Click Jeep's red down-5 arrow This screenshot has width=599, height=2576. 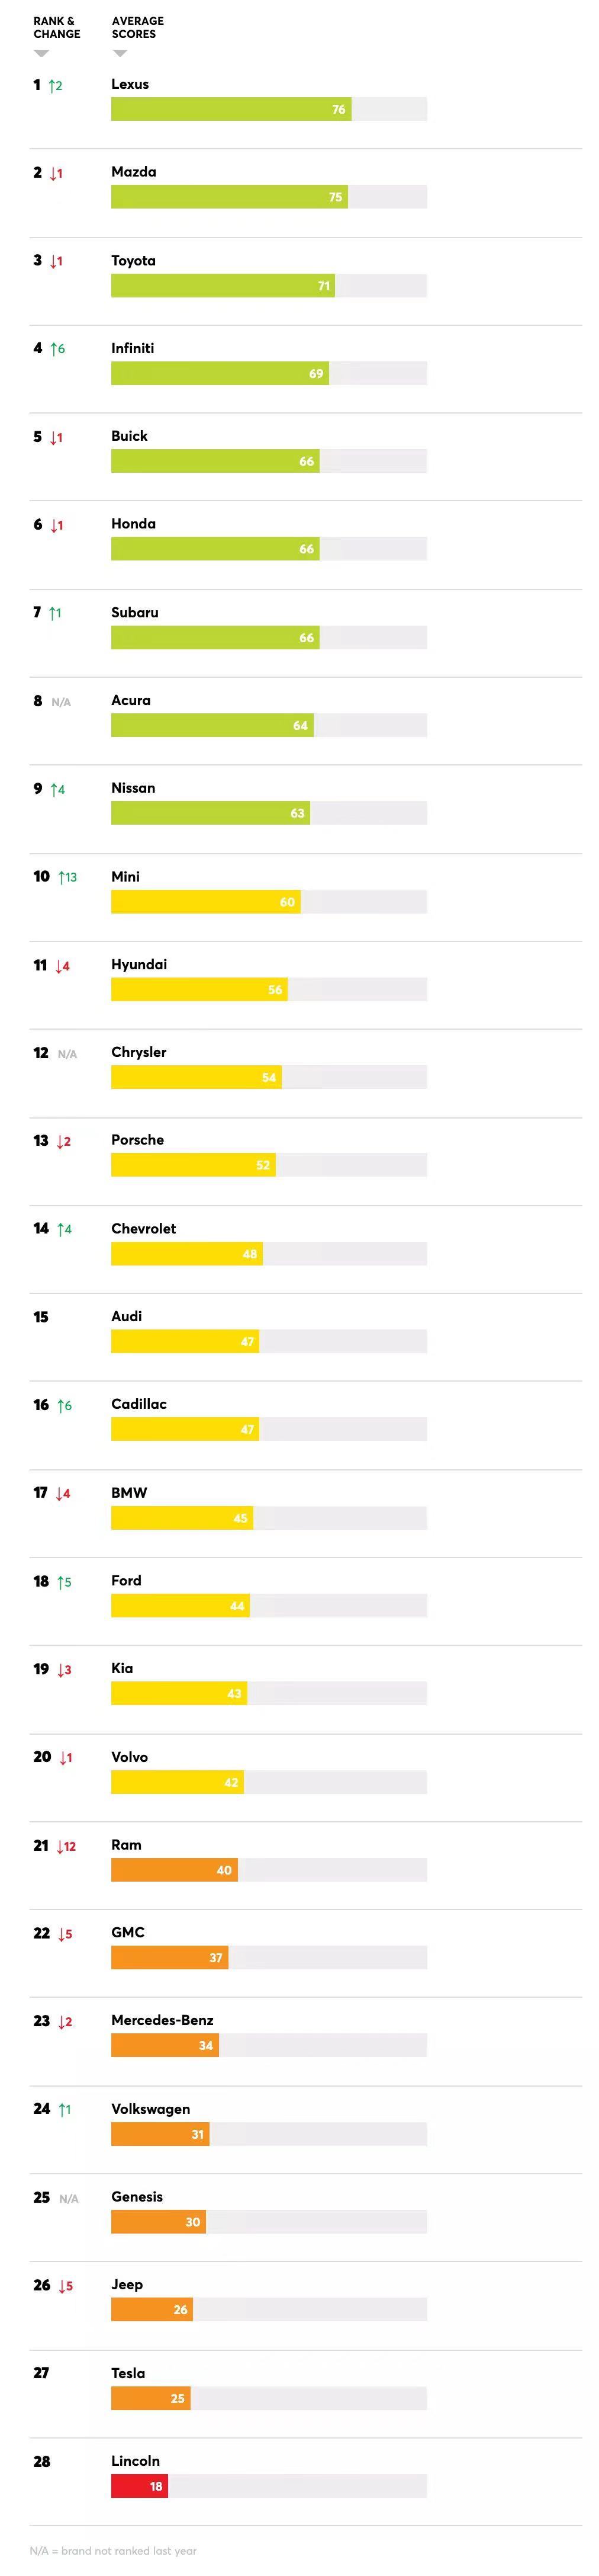click(x=62, y=2286)
